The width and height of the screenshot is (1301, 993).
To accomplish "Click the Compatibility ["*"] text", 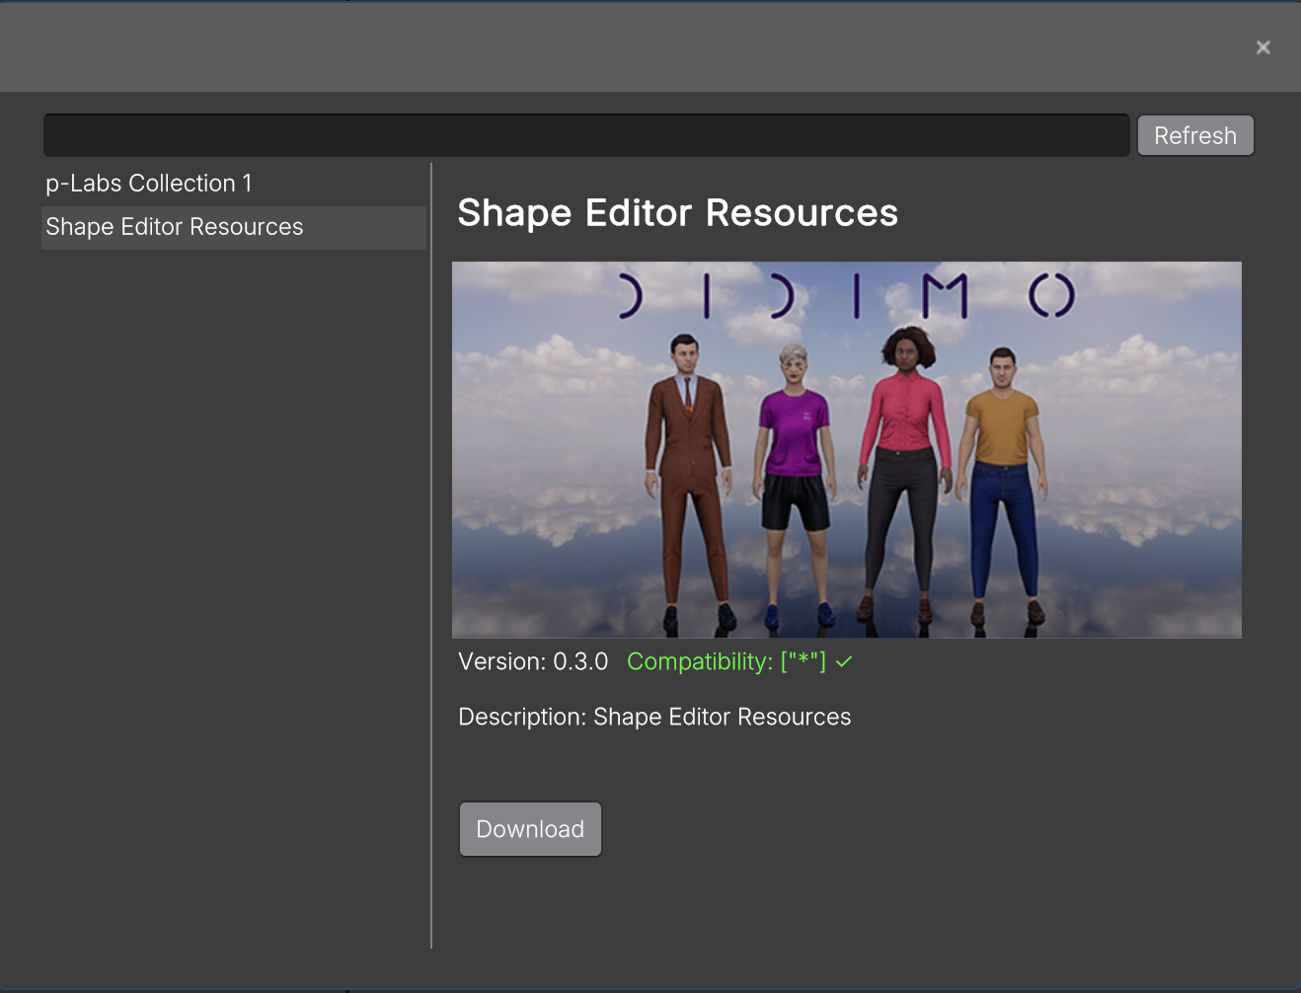I will pyautogui.click(x=727, y=661).
